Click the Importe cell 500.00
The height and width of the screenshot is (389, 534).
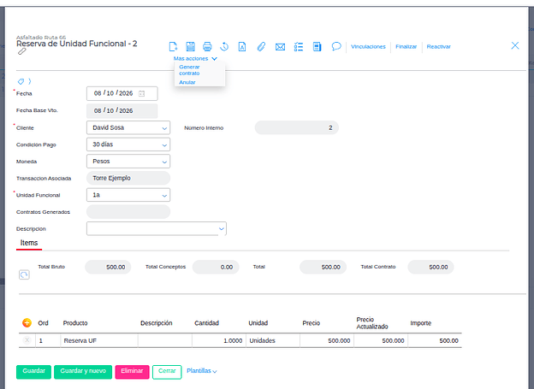(435, 340)
